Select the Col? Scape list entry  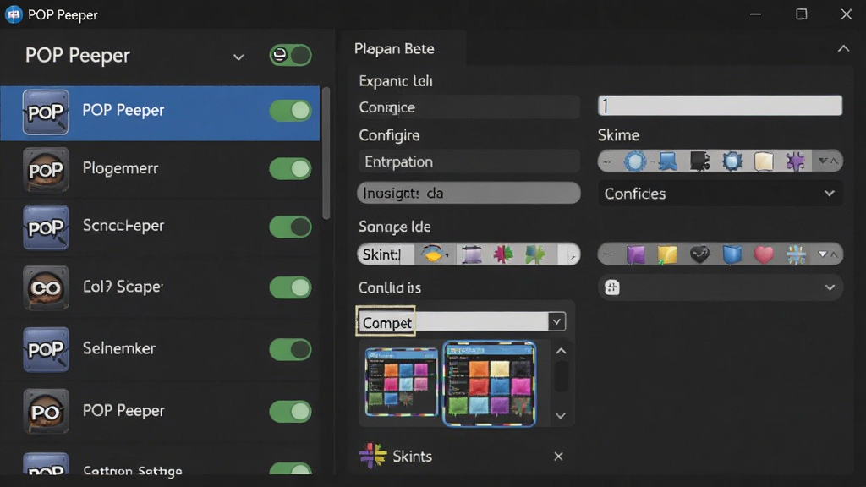click(160, 287)
